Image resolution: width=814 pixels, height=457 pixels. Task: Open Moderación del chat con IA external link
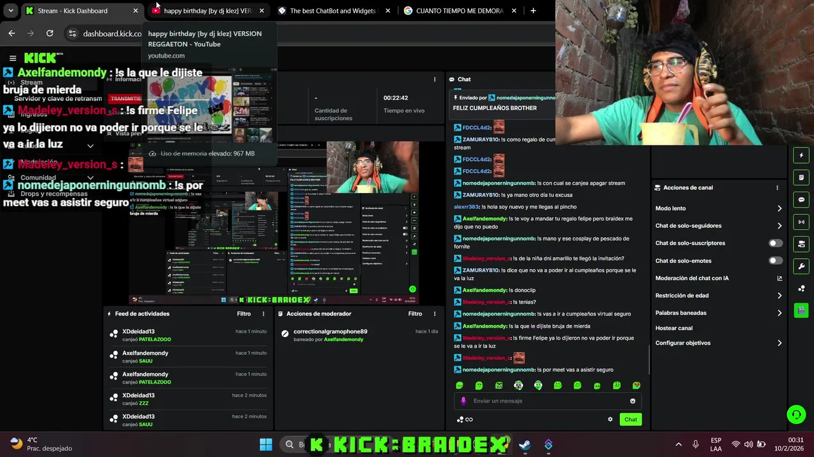point(780,278)
